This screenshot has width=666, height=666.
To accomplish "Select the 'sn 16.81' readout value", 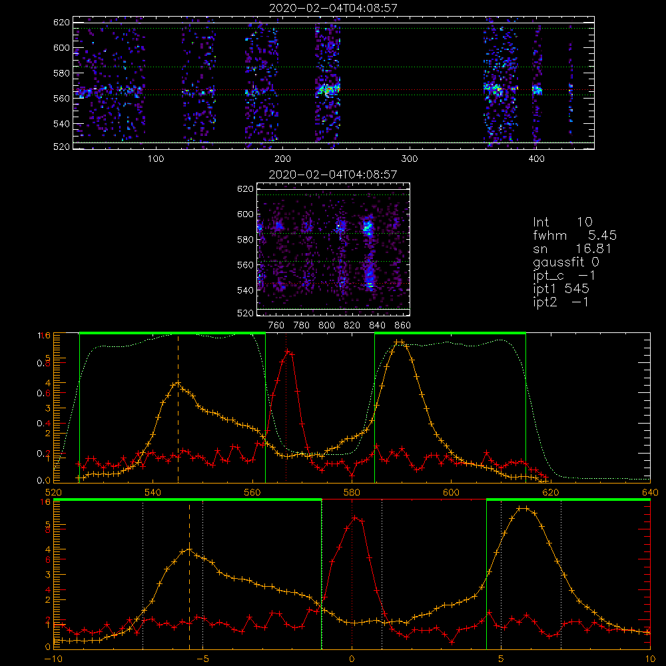I will 572,248.
